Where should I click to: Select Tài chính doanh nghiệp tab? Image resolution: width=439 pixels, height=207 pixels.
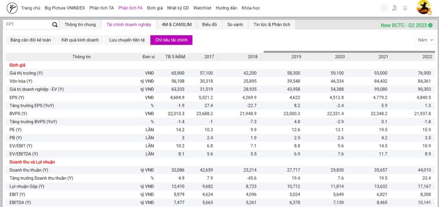(129, 25)
